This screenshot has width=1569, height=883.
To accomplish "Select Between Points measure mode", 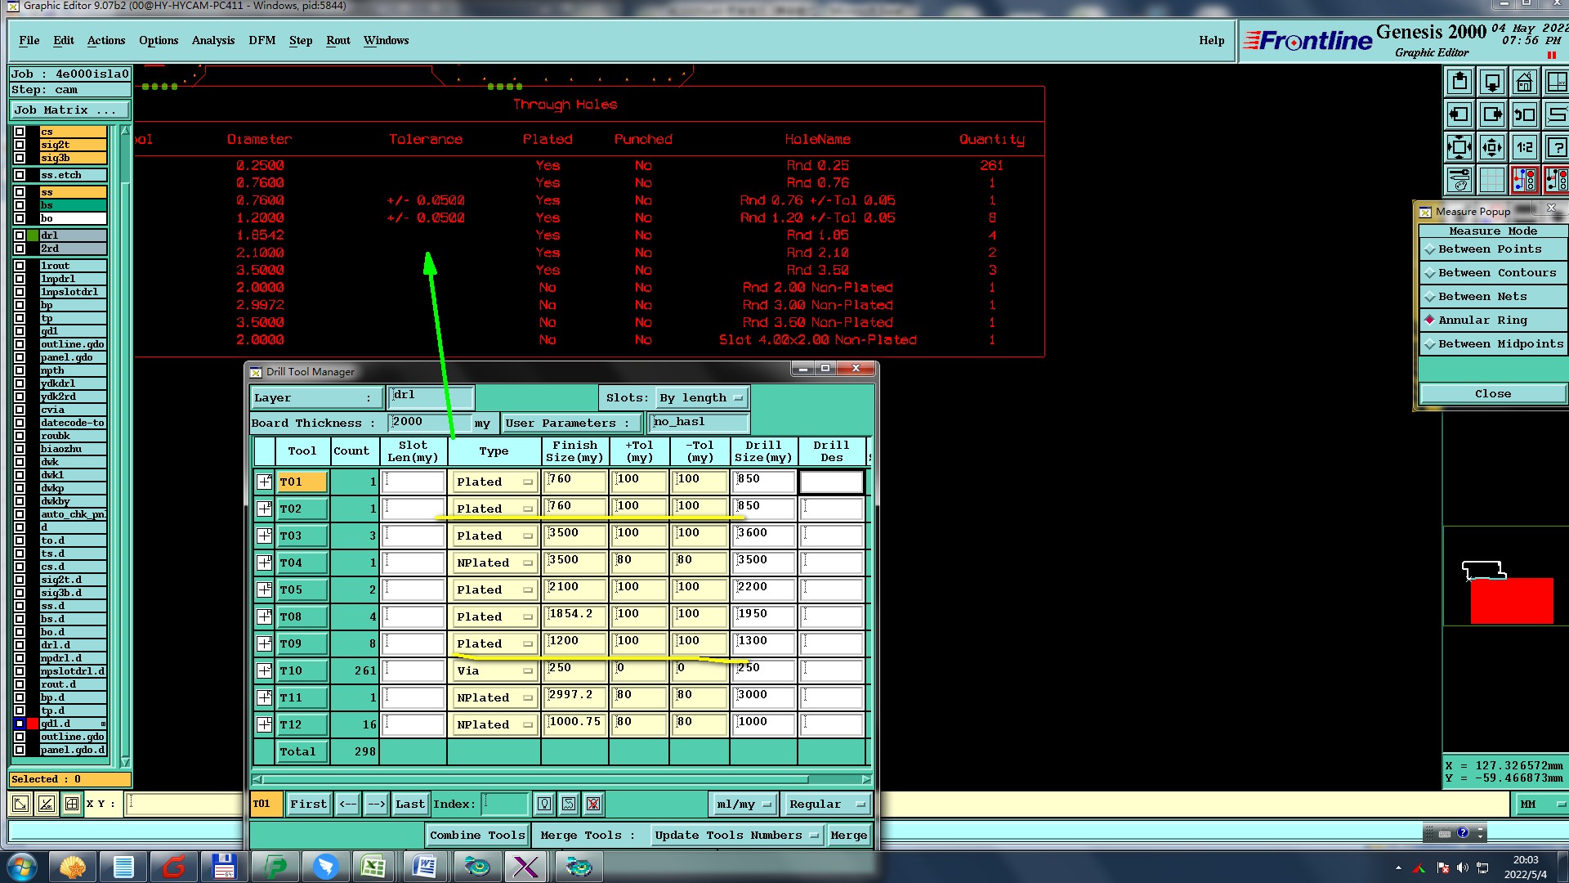I will pyautogui.click(x=1493, y=249).
